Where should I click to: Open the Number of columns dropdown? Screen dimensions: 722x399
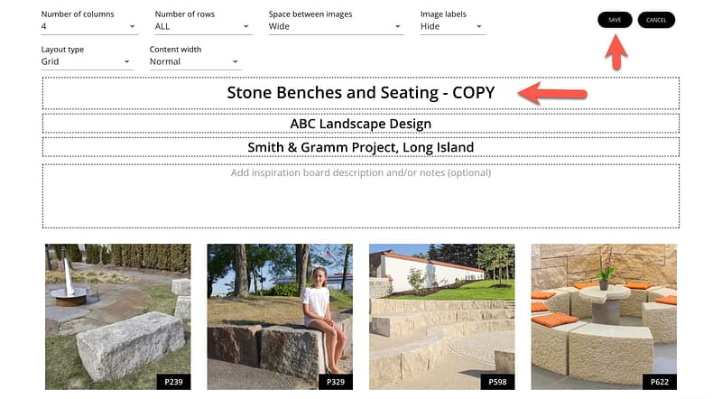88,27
